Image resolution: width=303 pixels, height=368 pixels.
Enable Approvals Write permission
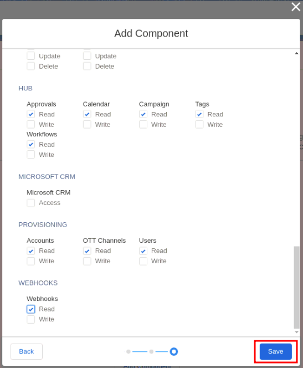[x=30, y=124]
